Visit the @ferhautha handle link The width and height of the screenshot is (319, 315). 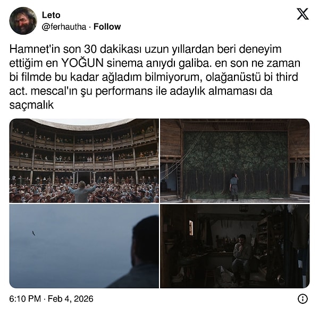click(x=64, y=27)
